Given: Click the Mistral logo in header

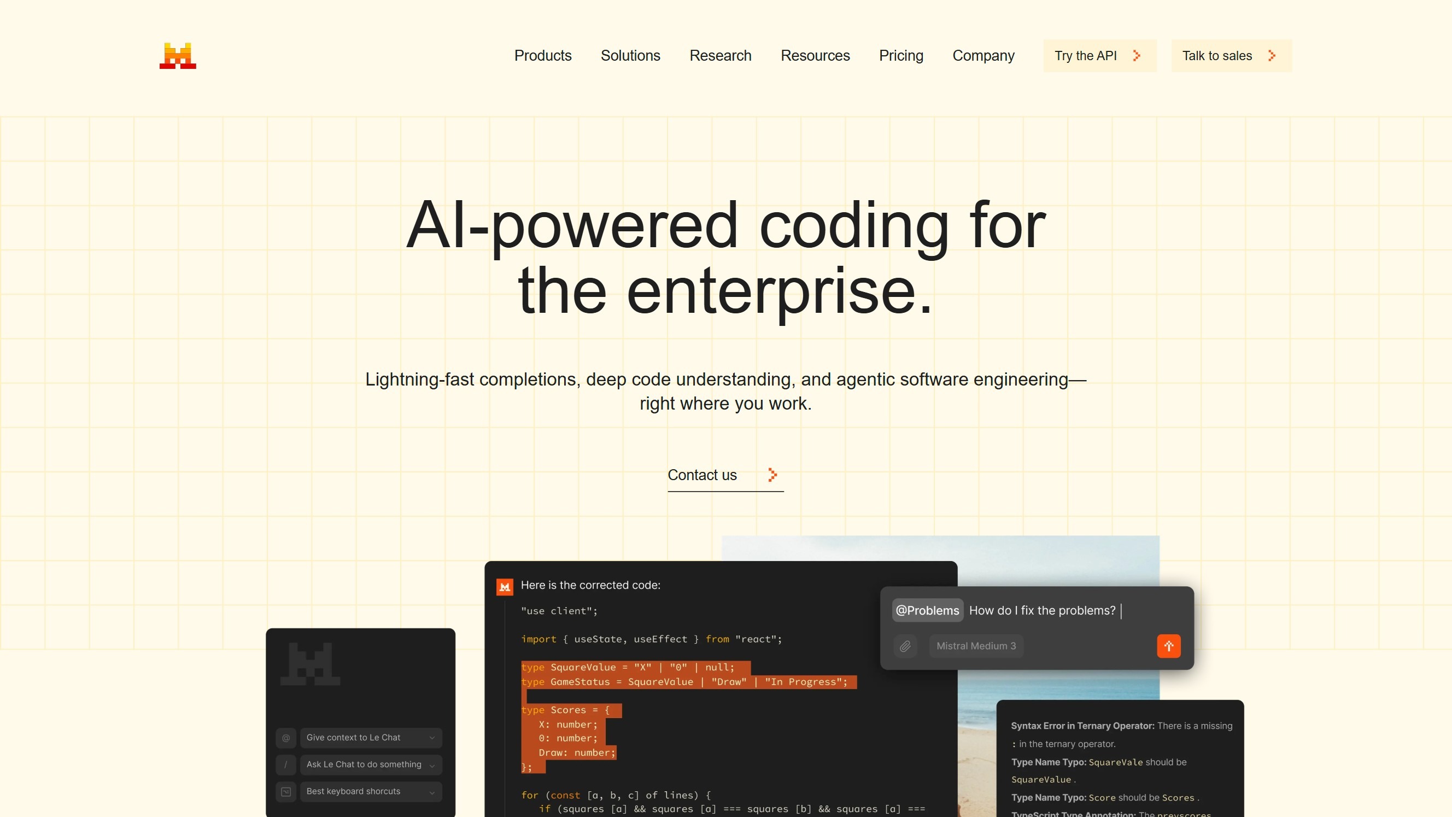Looking at the screenshot, I should tap(178, 55).
